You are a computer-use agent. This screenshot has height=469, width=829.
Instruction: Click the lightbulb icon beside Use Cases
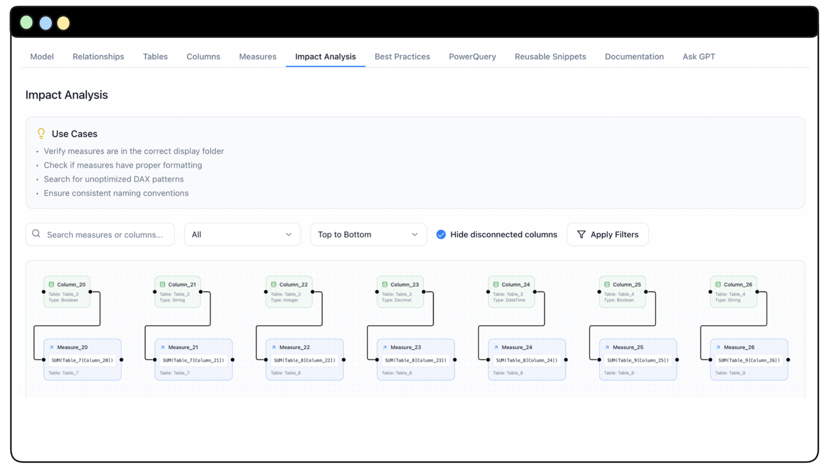point(41,134)
